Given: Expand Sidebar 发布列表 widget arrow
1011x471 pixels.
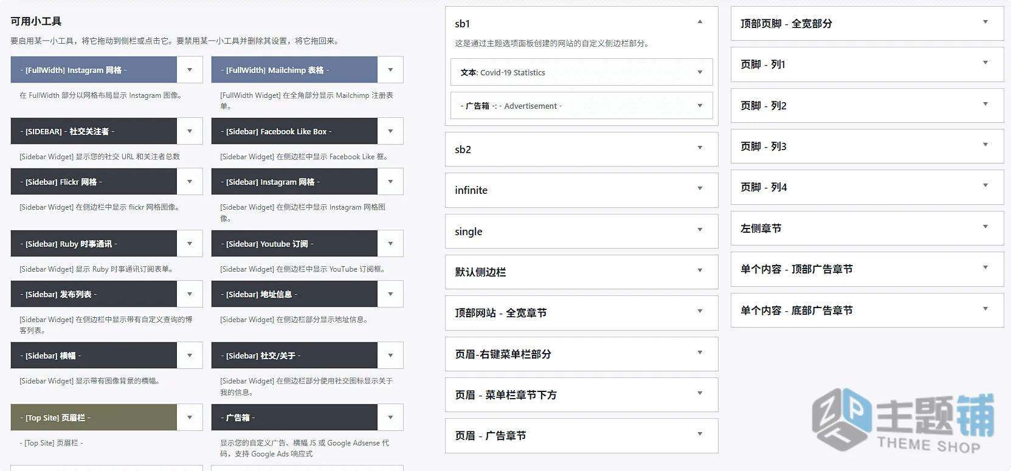Looking at the screenshot, I should pos(190,294).
